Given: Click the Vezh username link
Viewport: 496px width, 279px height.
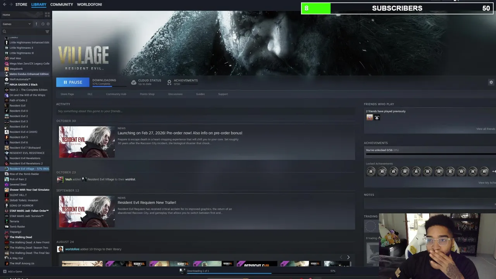Looking at the screenshot, I should (69, 179).
